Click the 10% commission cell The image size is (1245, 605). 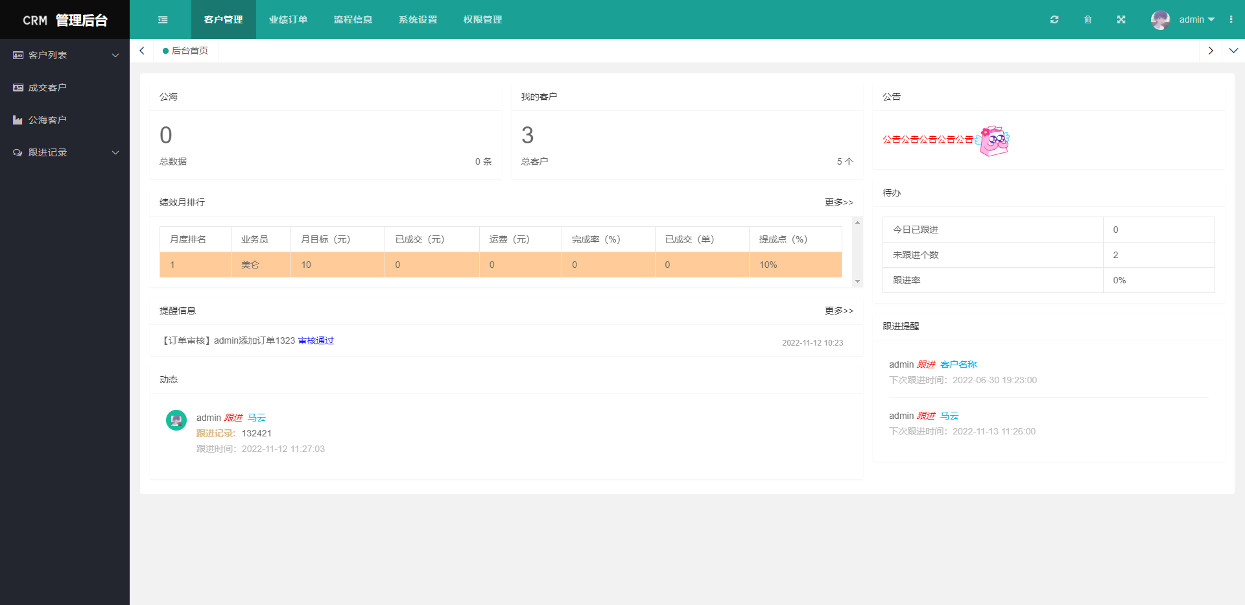point(796,265)
